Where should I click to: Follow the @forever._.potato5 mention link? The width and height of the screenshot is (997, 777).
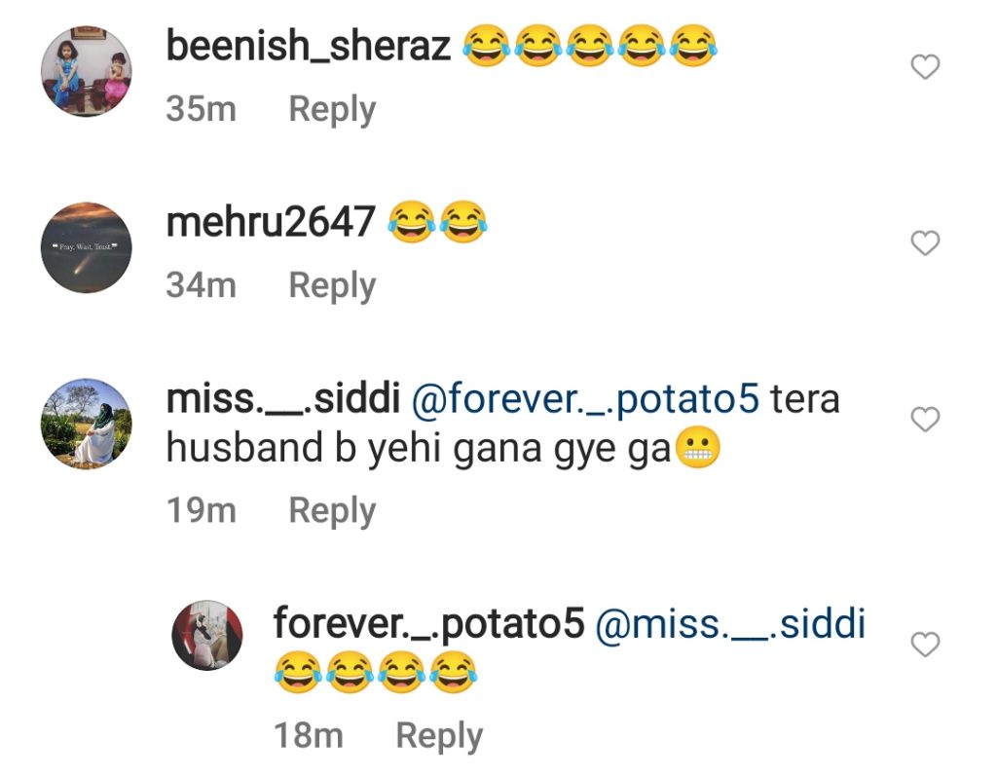click(585, 398)
